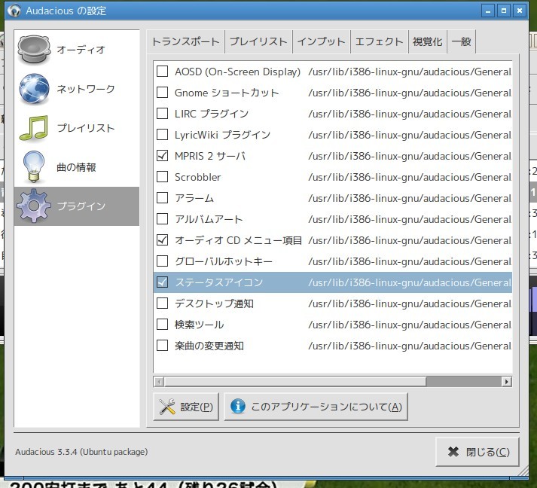Select the ネットワーク globe icon
This screenshot has width=537, height=488.
click(x=34, y=89)
